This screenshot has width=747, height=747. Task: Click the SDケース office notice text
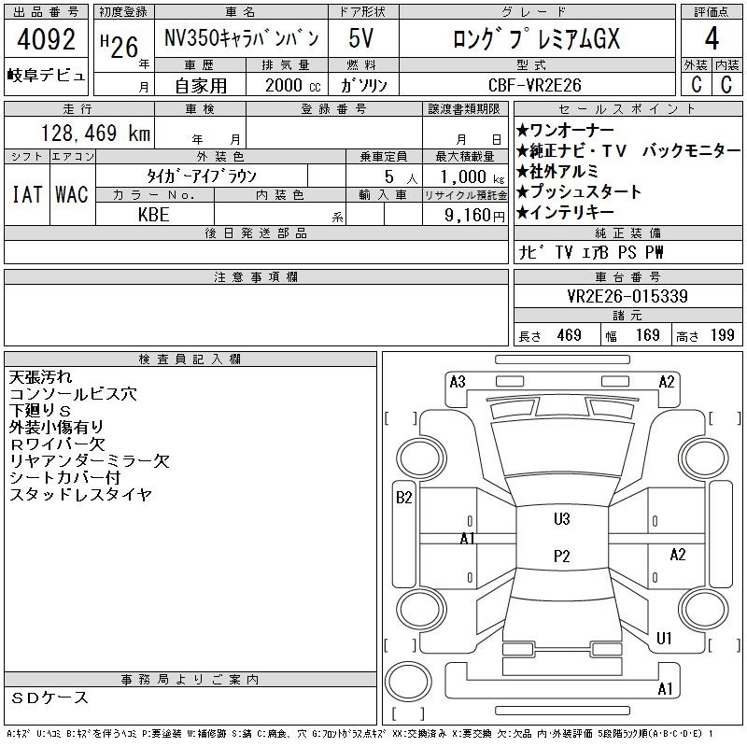click(50, 698)
